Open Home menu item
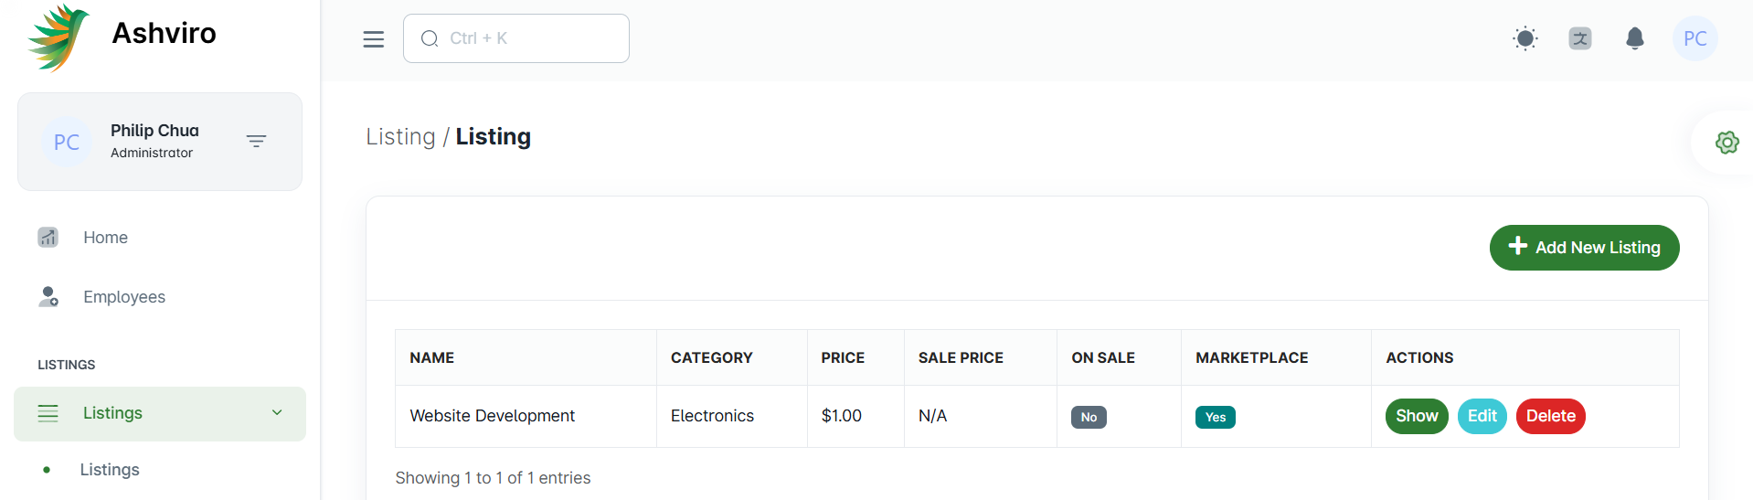The height and width of the screenshot is (500, 1753). pyautogui.click(x=105, y=238)
